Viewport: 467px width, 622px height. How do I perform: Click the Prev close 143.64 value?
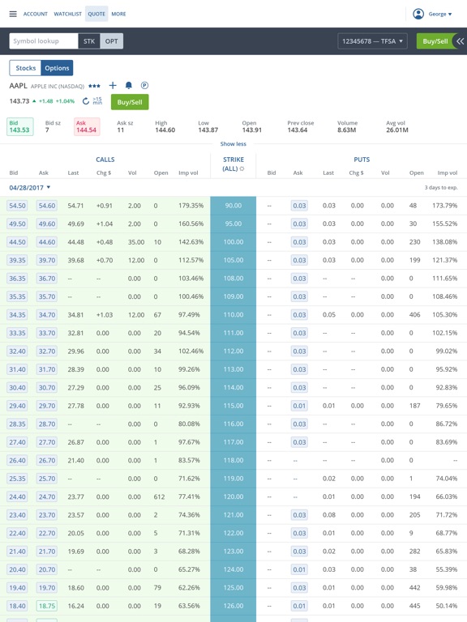(x=298, y=130)
